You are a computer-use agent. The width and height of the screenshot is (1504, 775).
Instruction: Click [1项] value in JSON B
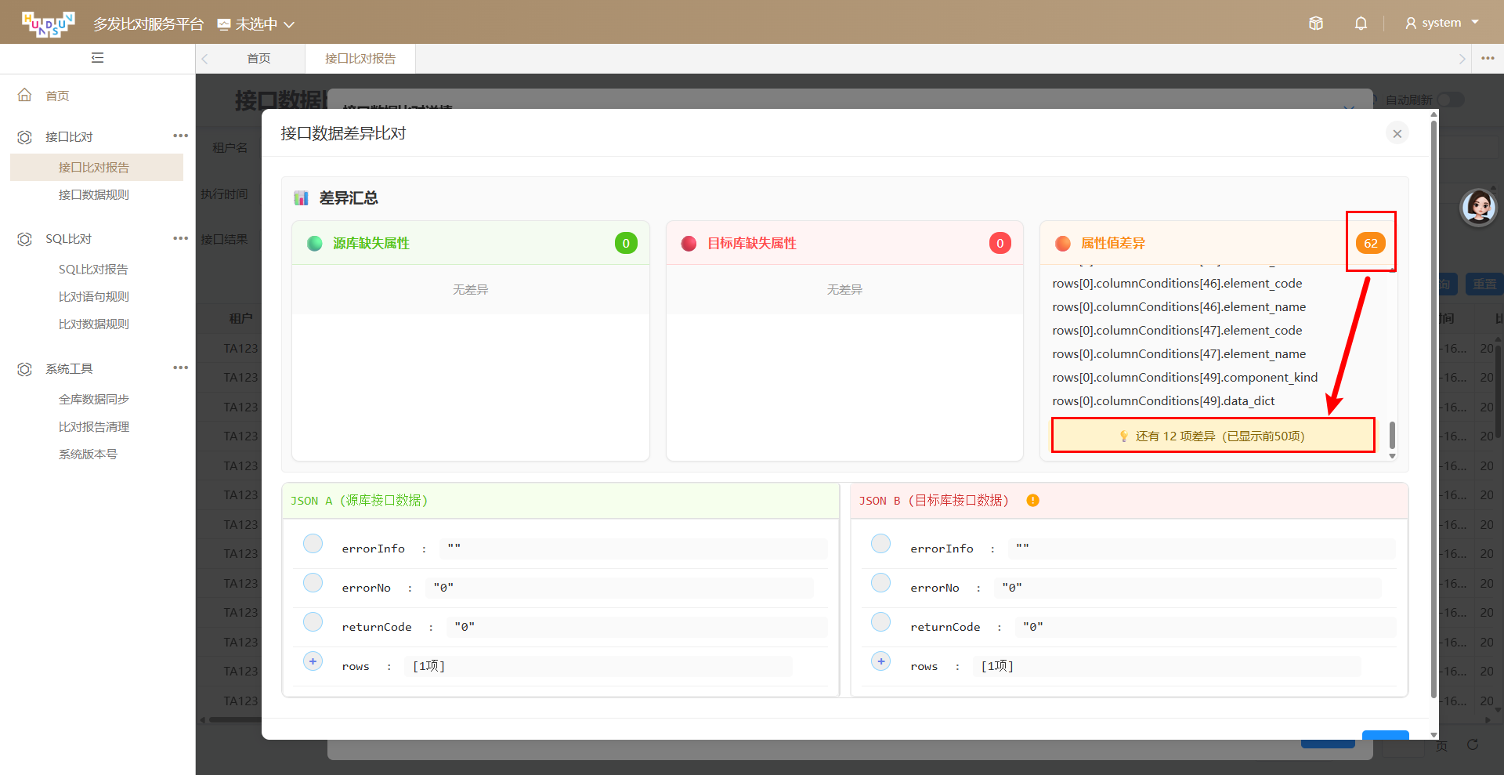997,666
